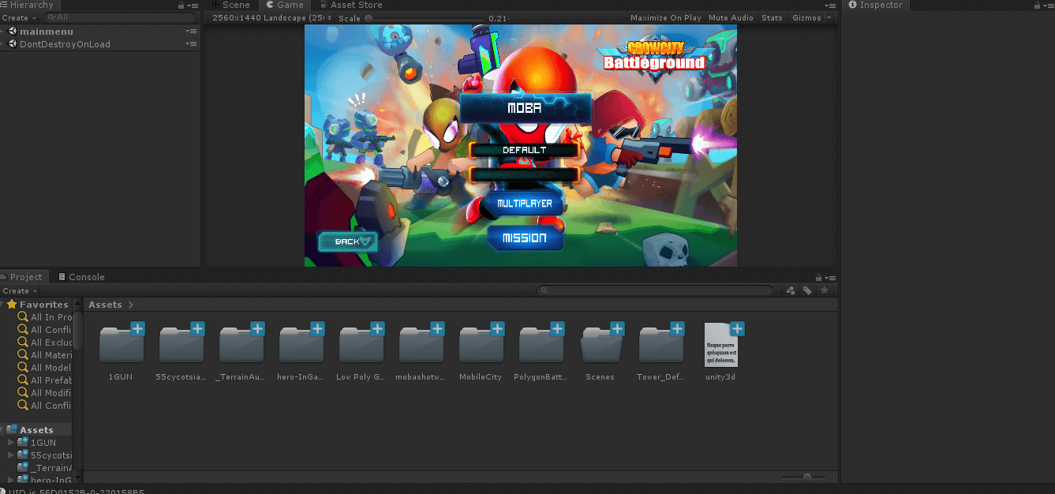The height and width of the screenshot is (494, 1055).
Task: Expand the DontDestroyOnLoad scene arrow
Action: [x=4, y=44]
